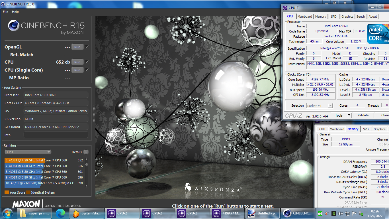Open the Tools dropdown arrow in CPU-Z

click(349, 115)
